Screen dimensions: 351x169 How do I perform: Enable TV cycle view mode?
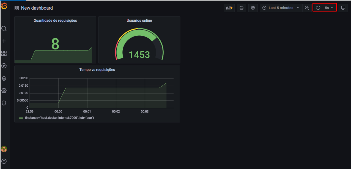pos(343,8)
